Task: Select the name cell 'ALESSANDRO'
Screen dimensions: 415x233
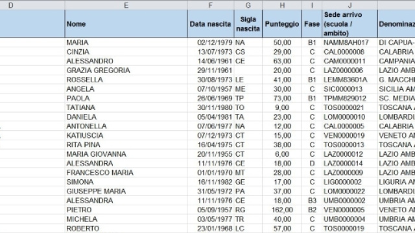Action: [126, 61]
